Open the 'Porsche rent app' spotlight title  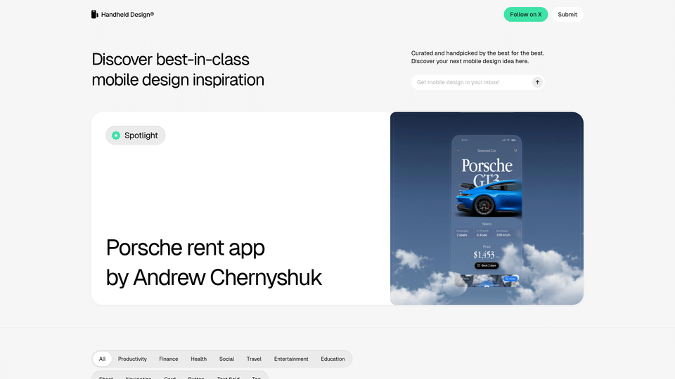185,248
